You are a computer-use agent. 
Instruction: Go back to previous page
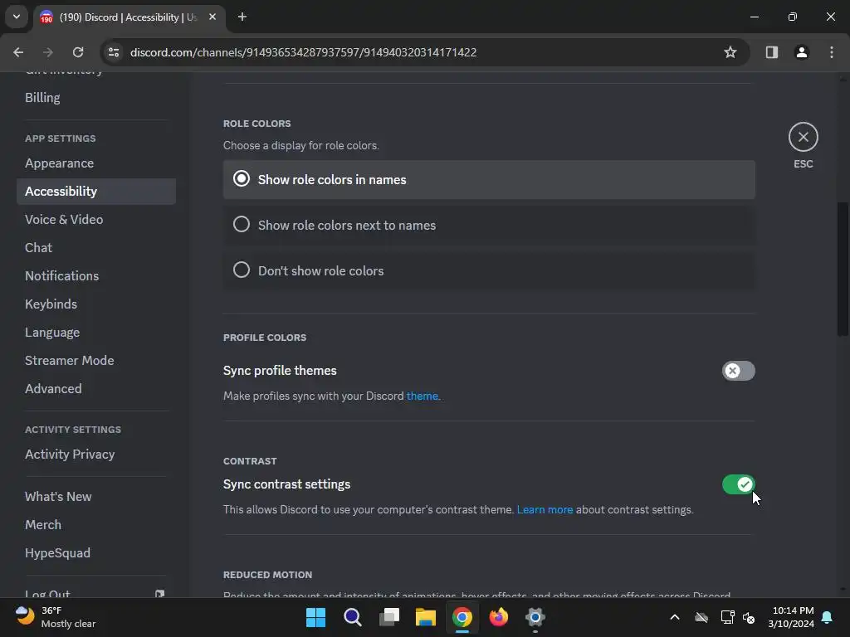pos(18,52)
